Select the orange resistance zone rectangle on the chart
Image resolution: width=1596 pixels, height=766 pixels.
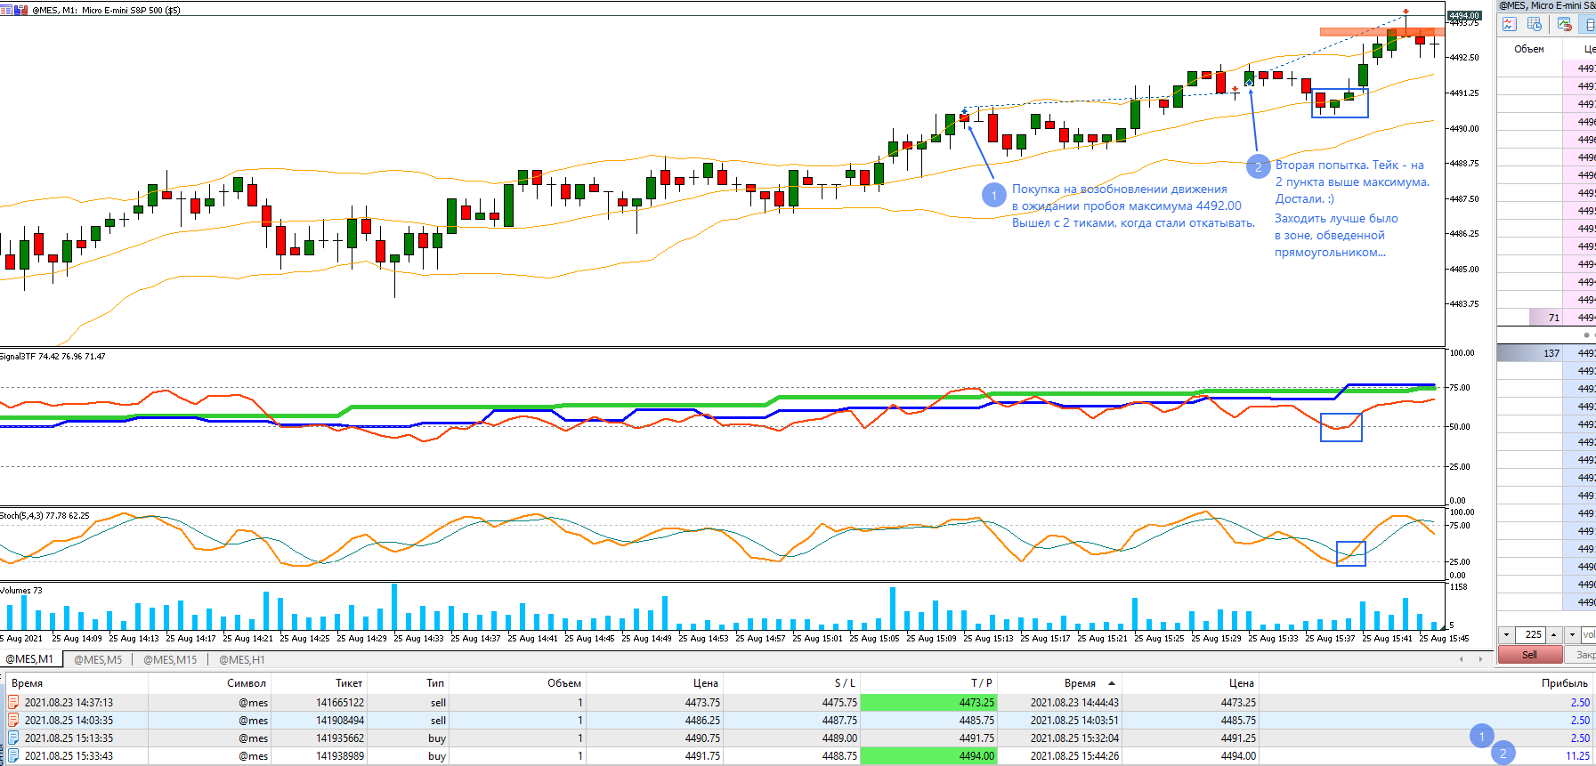click(x=1381, y=32)
